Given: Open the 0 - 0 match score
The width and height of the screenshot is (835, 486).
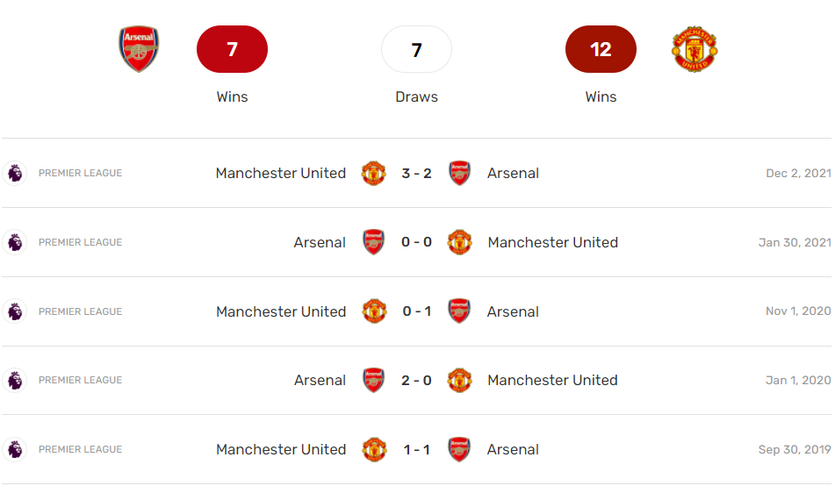Looking at the screenshot, I should point(416,242).
